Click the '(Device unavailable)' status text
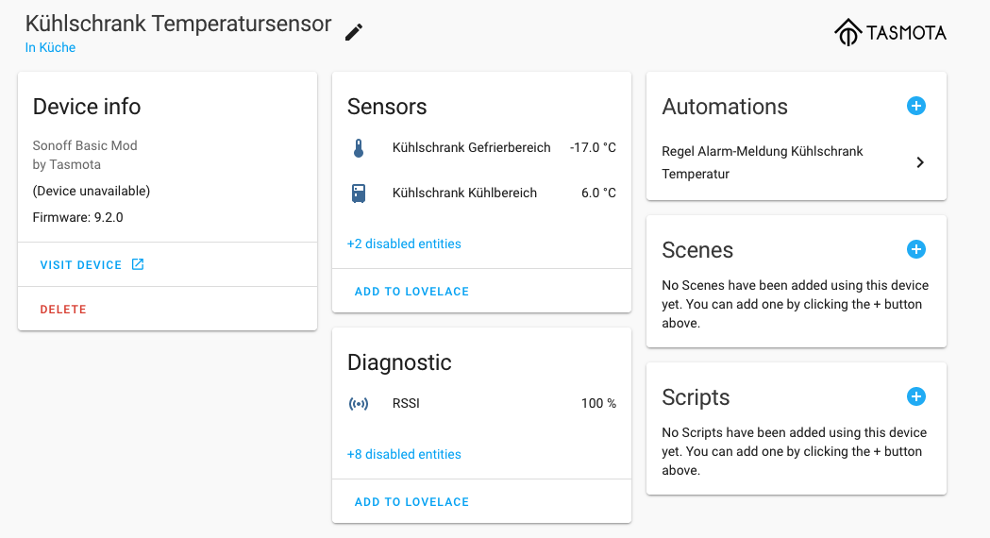This screenshot has width=990, height=538. click(92, 192)
